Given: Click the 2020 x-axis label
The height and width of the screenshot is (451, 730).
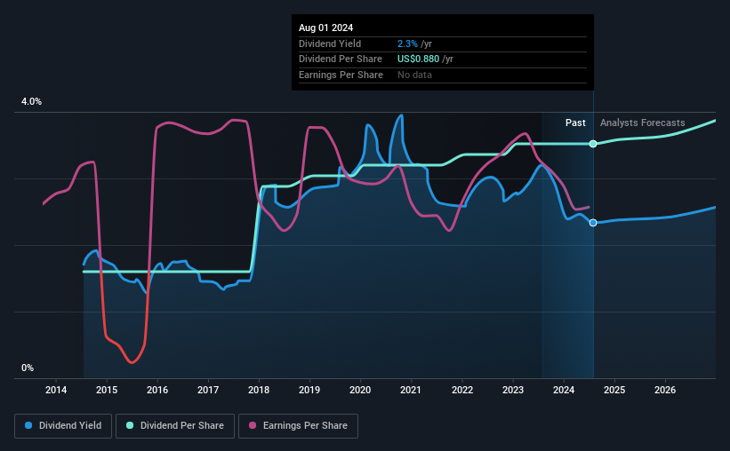Looking at the screenshot, I should click(360, 390).
